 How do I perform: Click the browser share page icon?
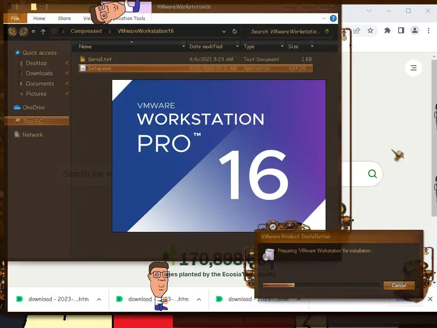[357, 31]
